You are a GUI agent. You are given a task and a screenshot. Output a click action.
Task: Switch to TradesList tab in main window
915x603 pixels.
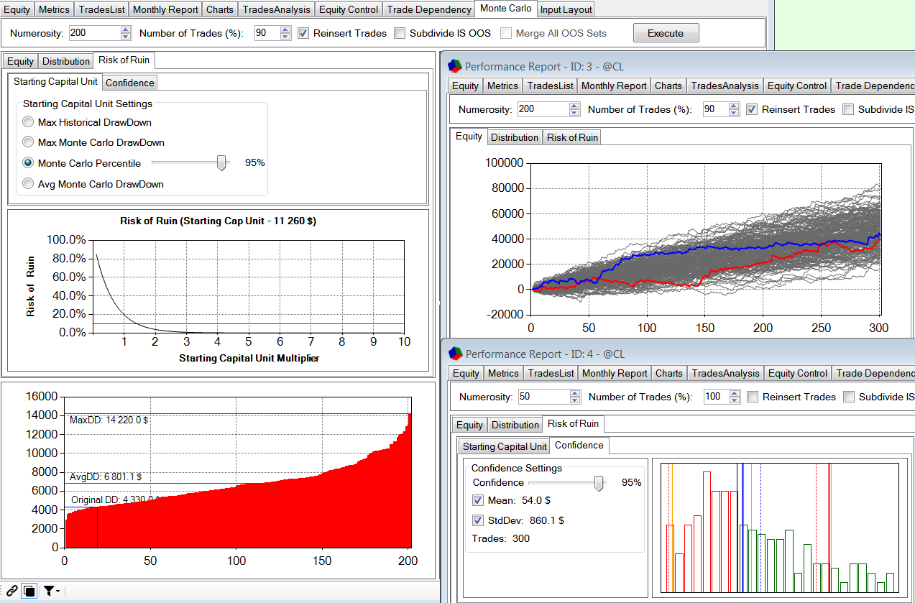pyautogui.click(x=101, y=9)
